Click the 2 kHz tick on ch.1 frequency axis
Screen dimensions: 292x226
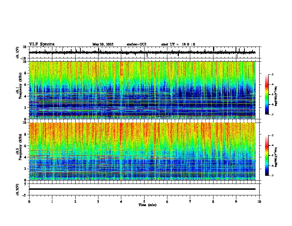point(25,107)
